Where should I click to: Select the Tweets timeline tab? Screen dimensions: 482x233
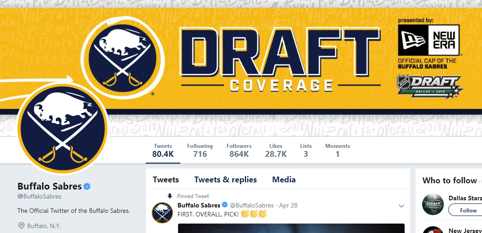point(165,179)
